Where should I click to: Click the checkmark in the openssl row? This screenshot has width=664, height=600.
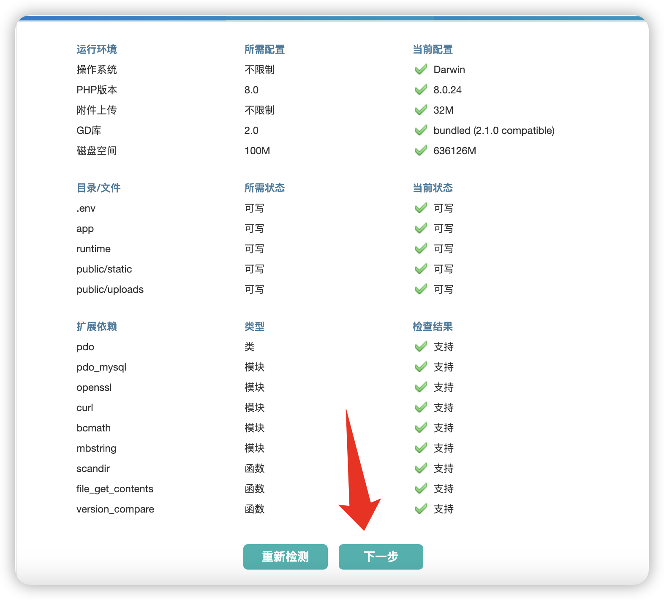coord(421,387)
